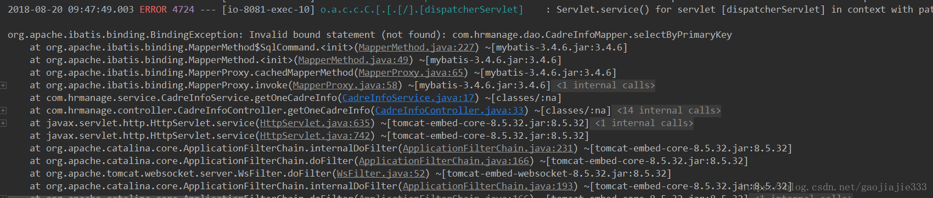Image resolution: width=933 pixels, height=198 pixels.
Task: Open CadreInfoService.java:17 source link
Action: pos(408,98)
